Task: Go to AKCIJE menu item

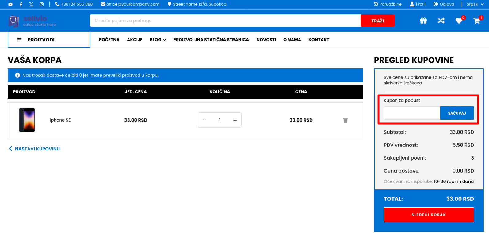Action: click(x=135, y=40)
